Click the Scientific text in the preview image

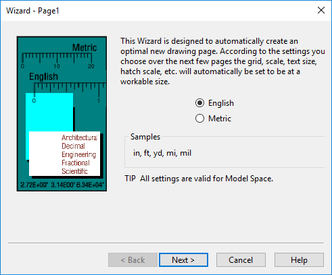pyautogui.click(x=74, y=171)
